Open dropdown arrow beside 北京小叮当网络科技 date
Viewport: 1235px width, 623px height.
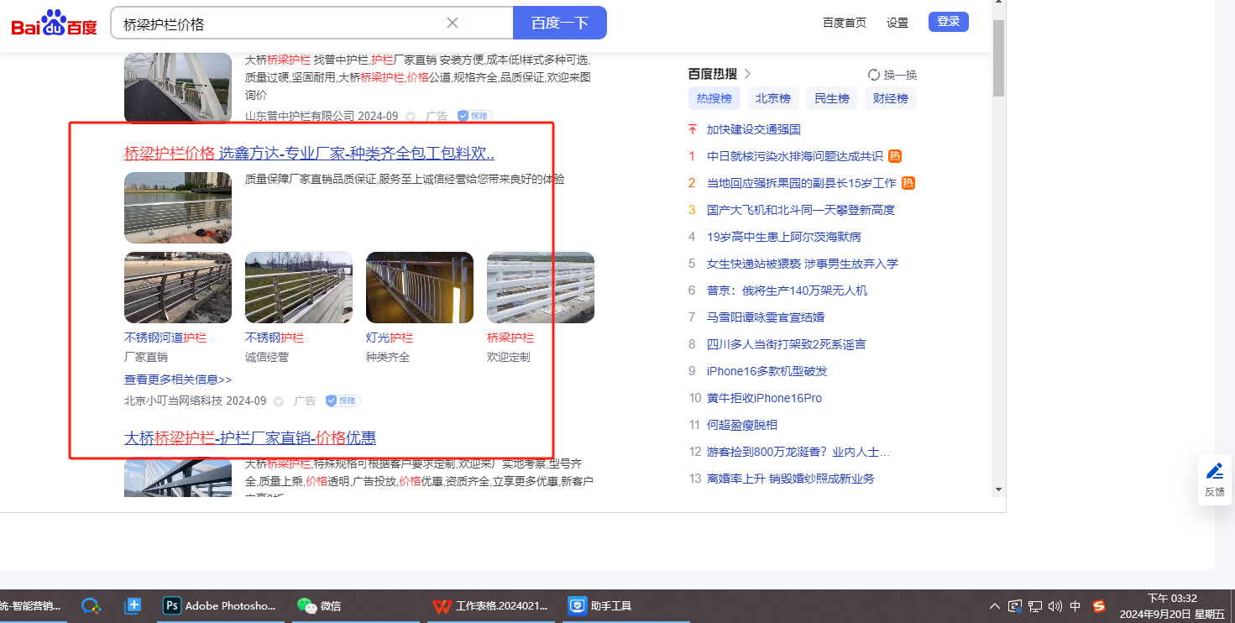point(279,401)
